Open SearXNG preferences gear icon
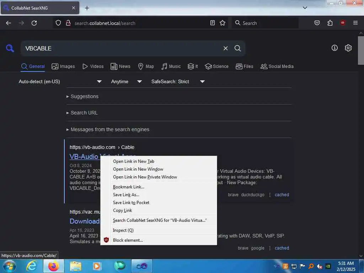 point(348,48)
